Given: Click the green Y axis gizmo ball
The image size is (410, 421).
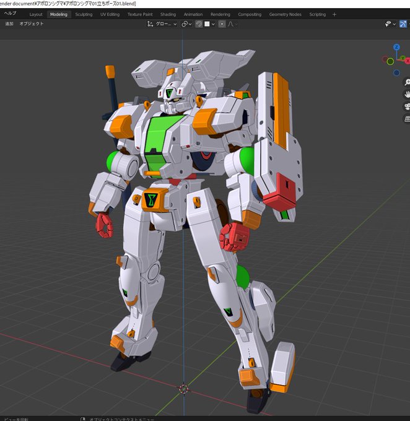Looking at the screenshot, I should [403, 58].
